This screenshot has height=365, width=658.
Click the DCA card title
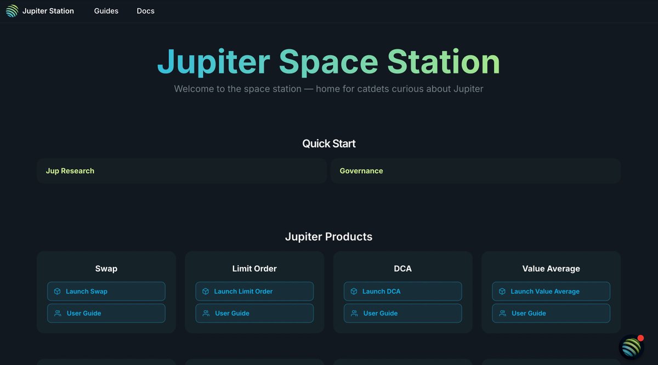click(x=403, y=269)
